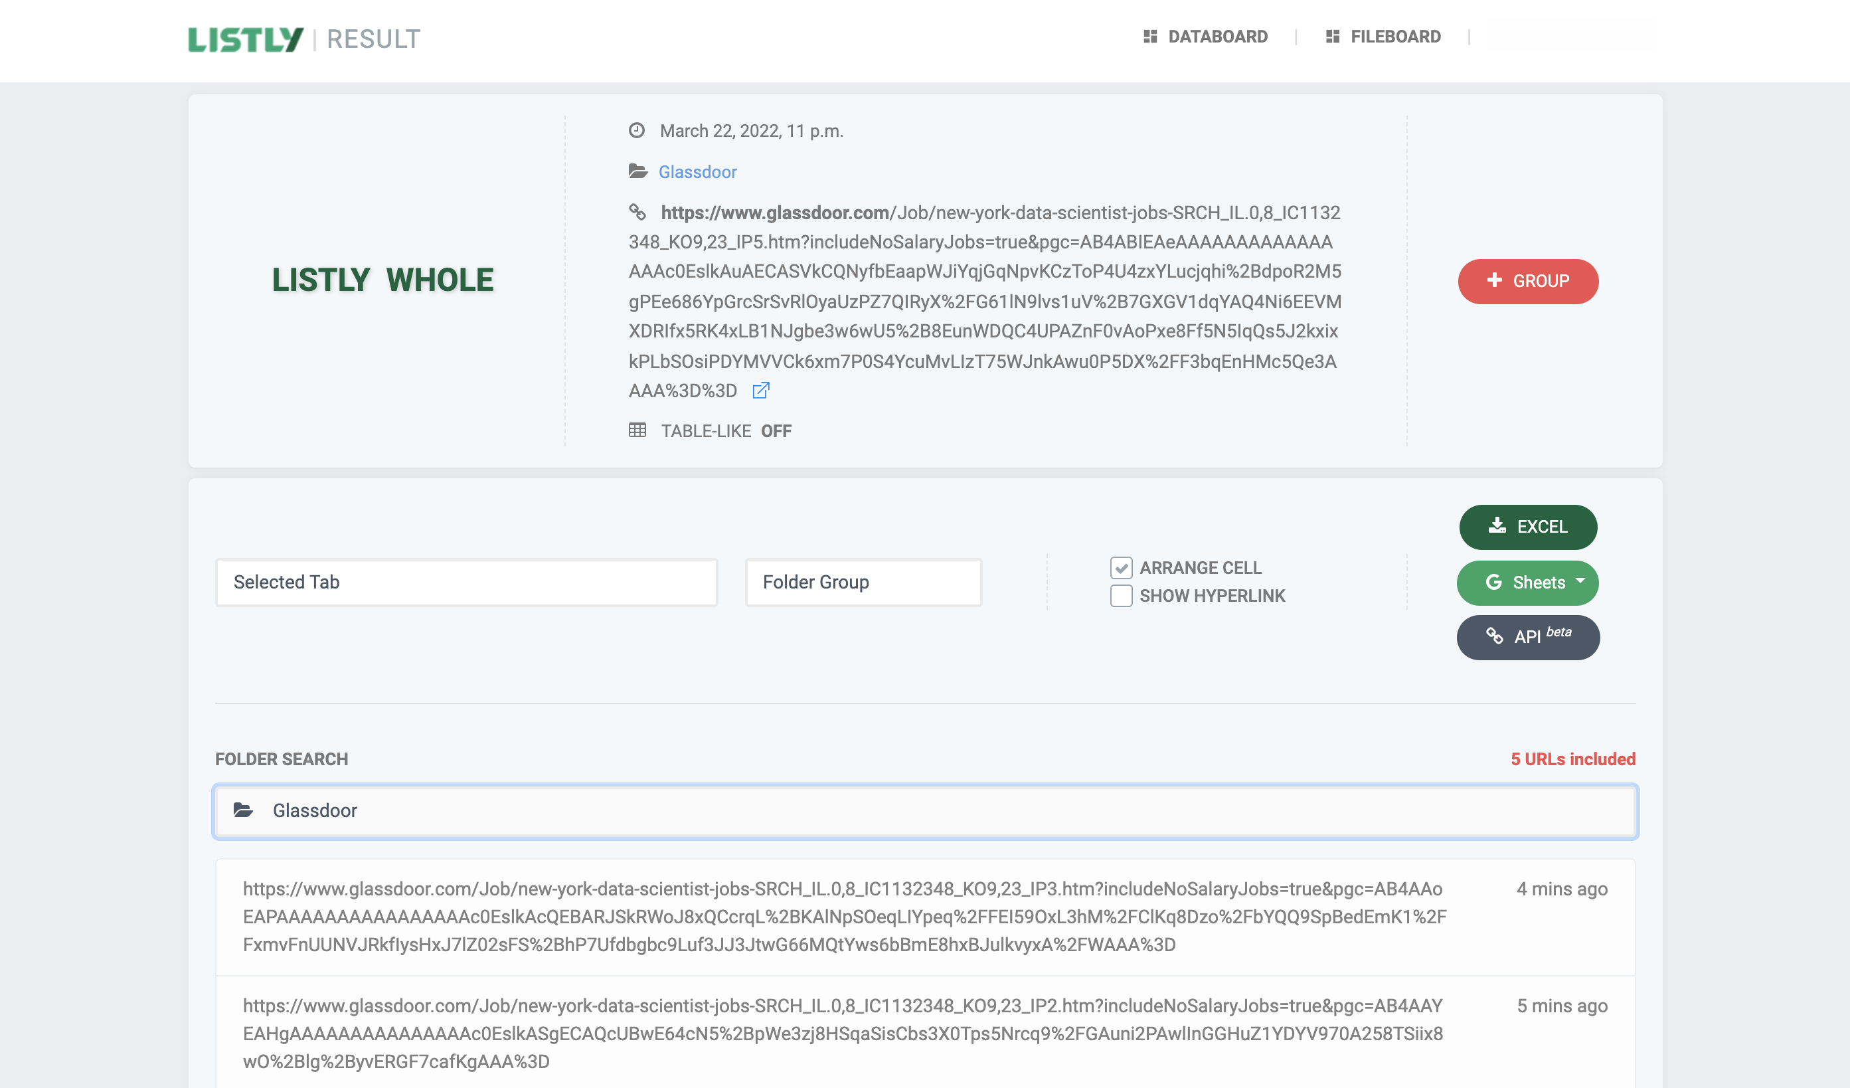Enable the SHOW HYPERLINK checkbox
This screenshot has width=1850, height=1088.
(x=1121, y=595)
